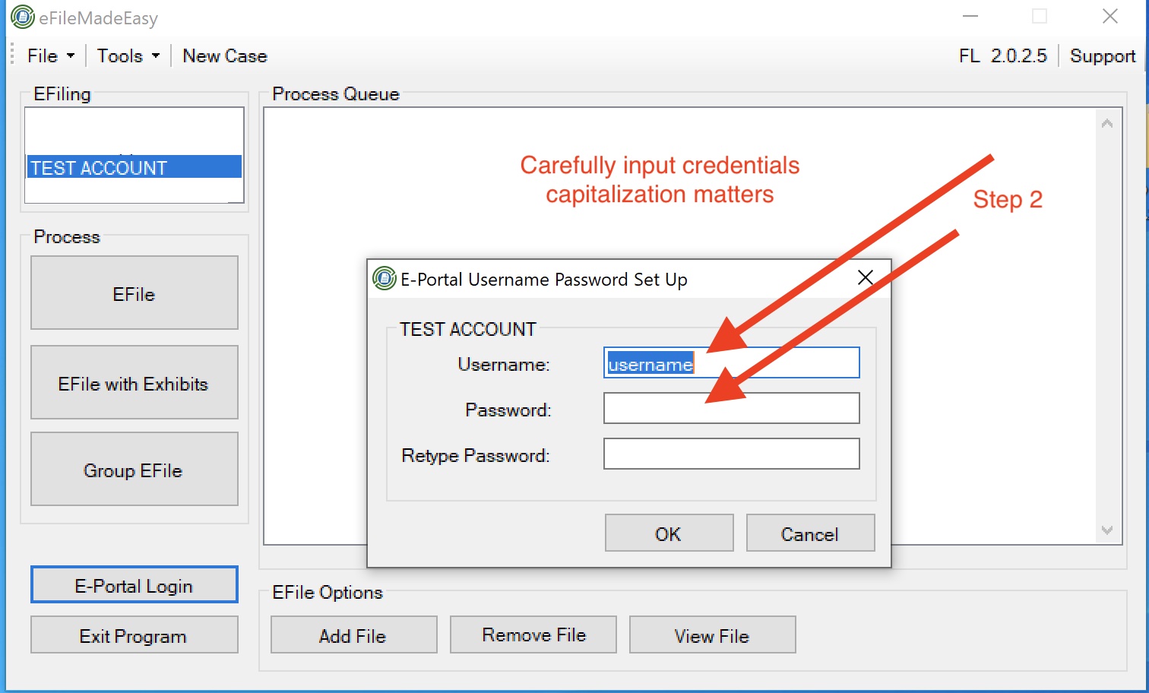The height and width of the screenshot is (693, 1149).
Task: Open the Support link
Action: tap(1103, 56)
